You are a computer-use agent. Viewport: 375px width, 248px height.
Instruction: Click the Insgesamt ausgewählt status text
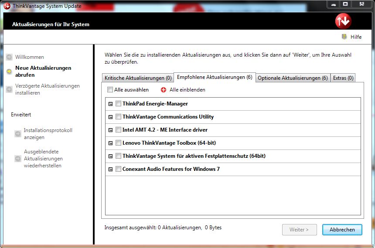[163, 228]
